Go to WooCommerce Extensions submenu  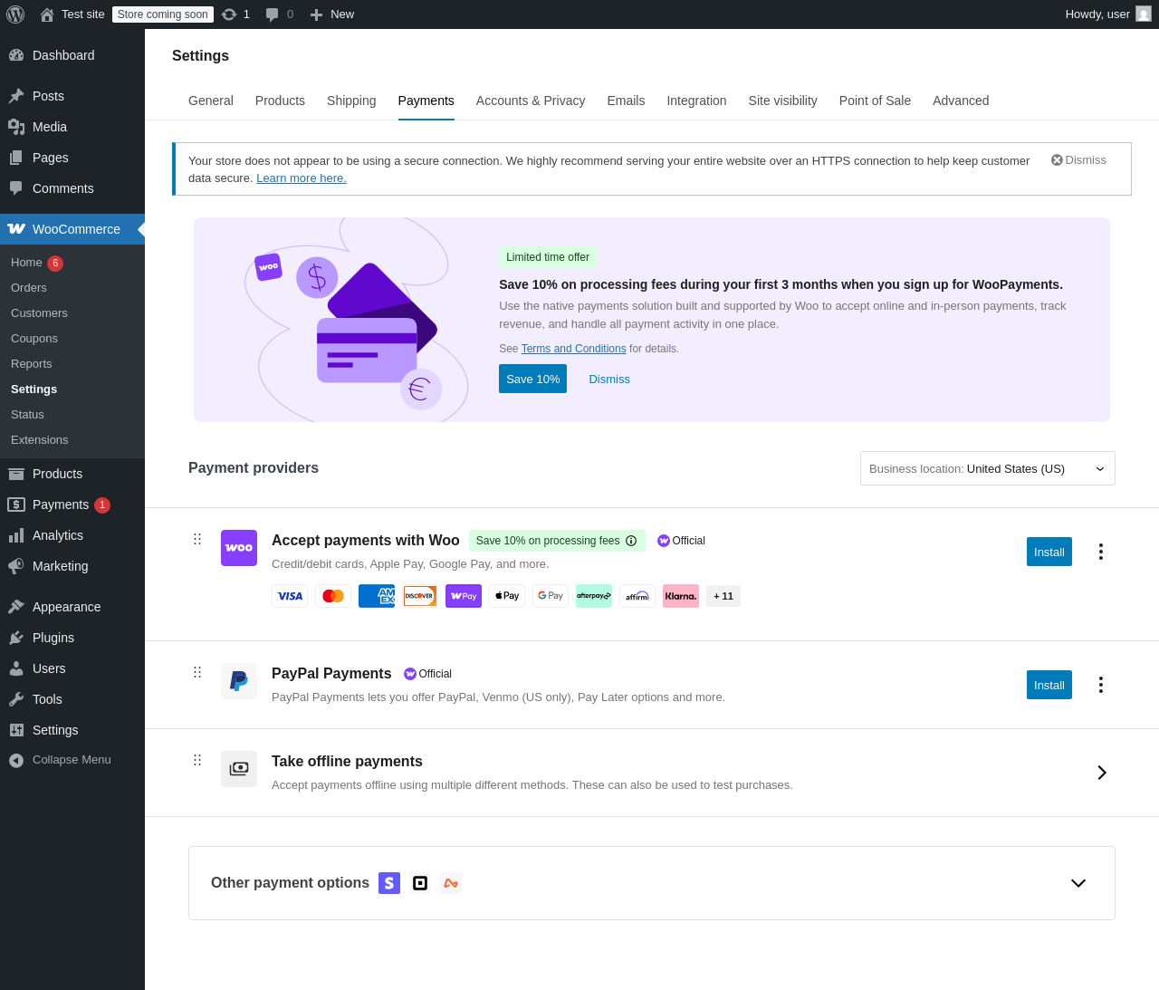40,440
